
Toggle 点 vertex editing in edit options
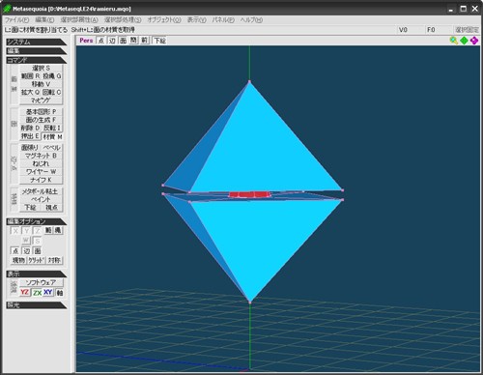(x=15, y=251)
